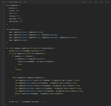The width and height of the screenshot is (111, 106).
Task: Open the embed option
Action: coord(96,2)
